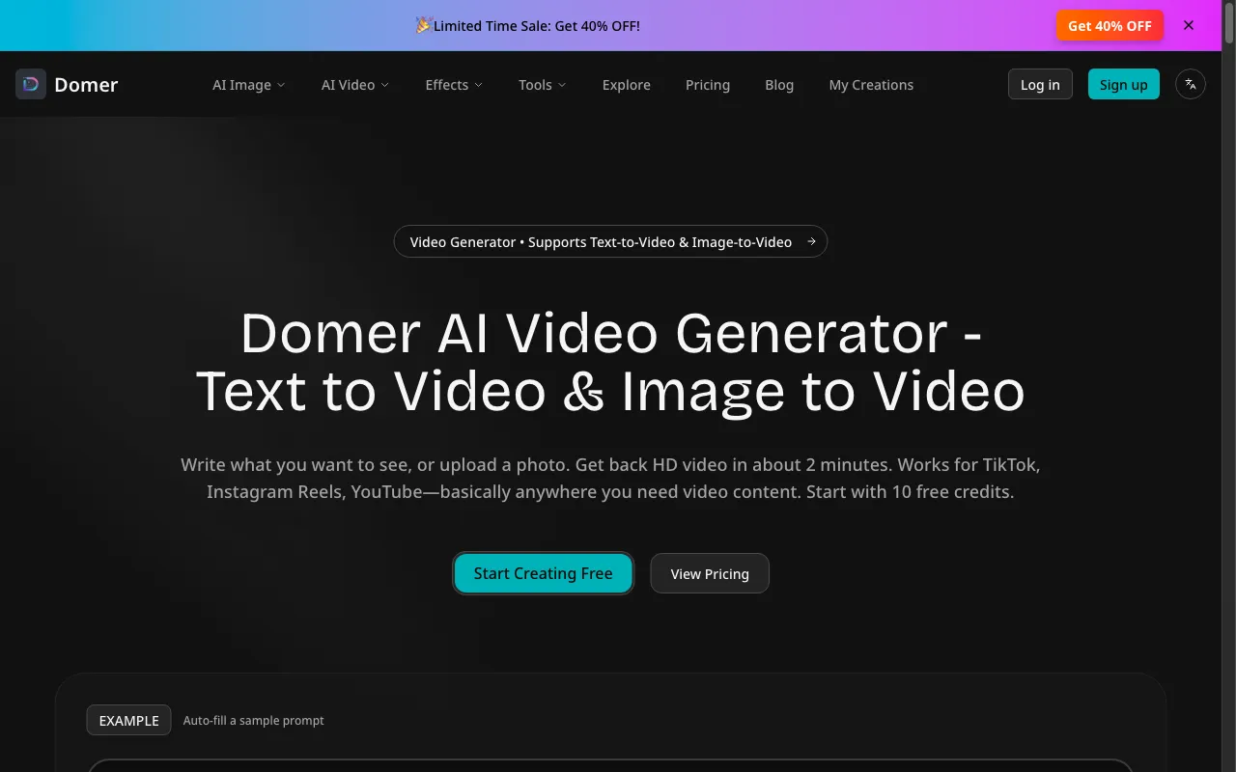
Task: Open the Blog page
Action: click(x=779, y=85)
